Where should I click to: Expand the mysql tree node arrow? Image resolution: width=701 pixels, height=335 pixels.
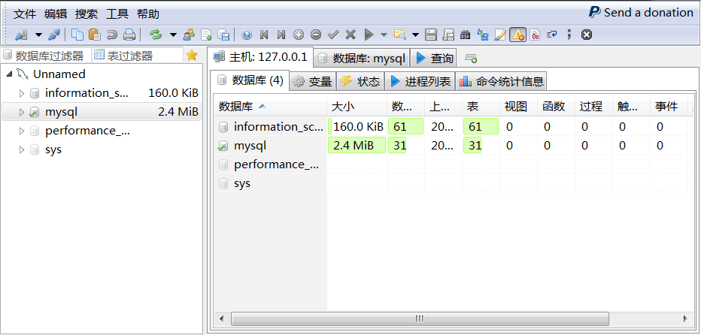[x=21, y=112]
